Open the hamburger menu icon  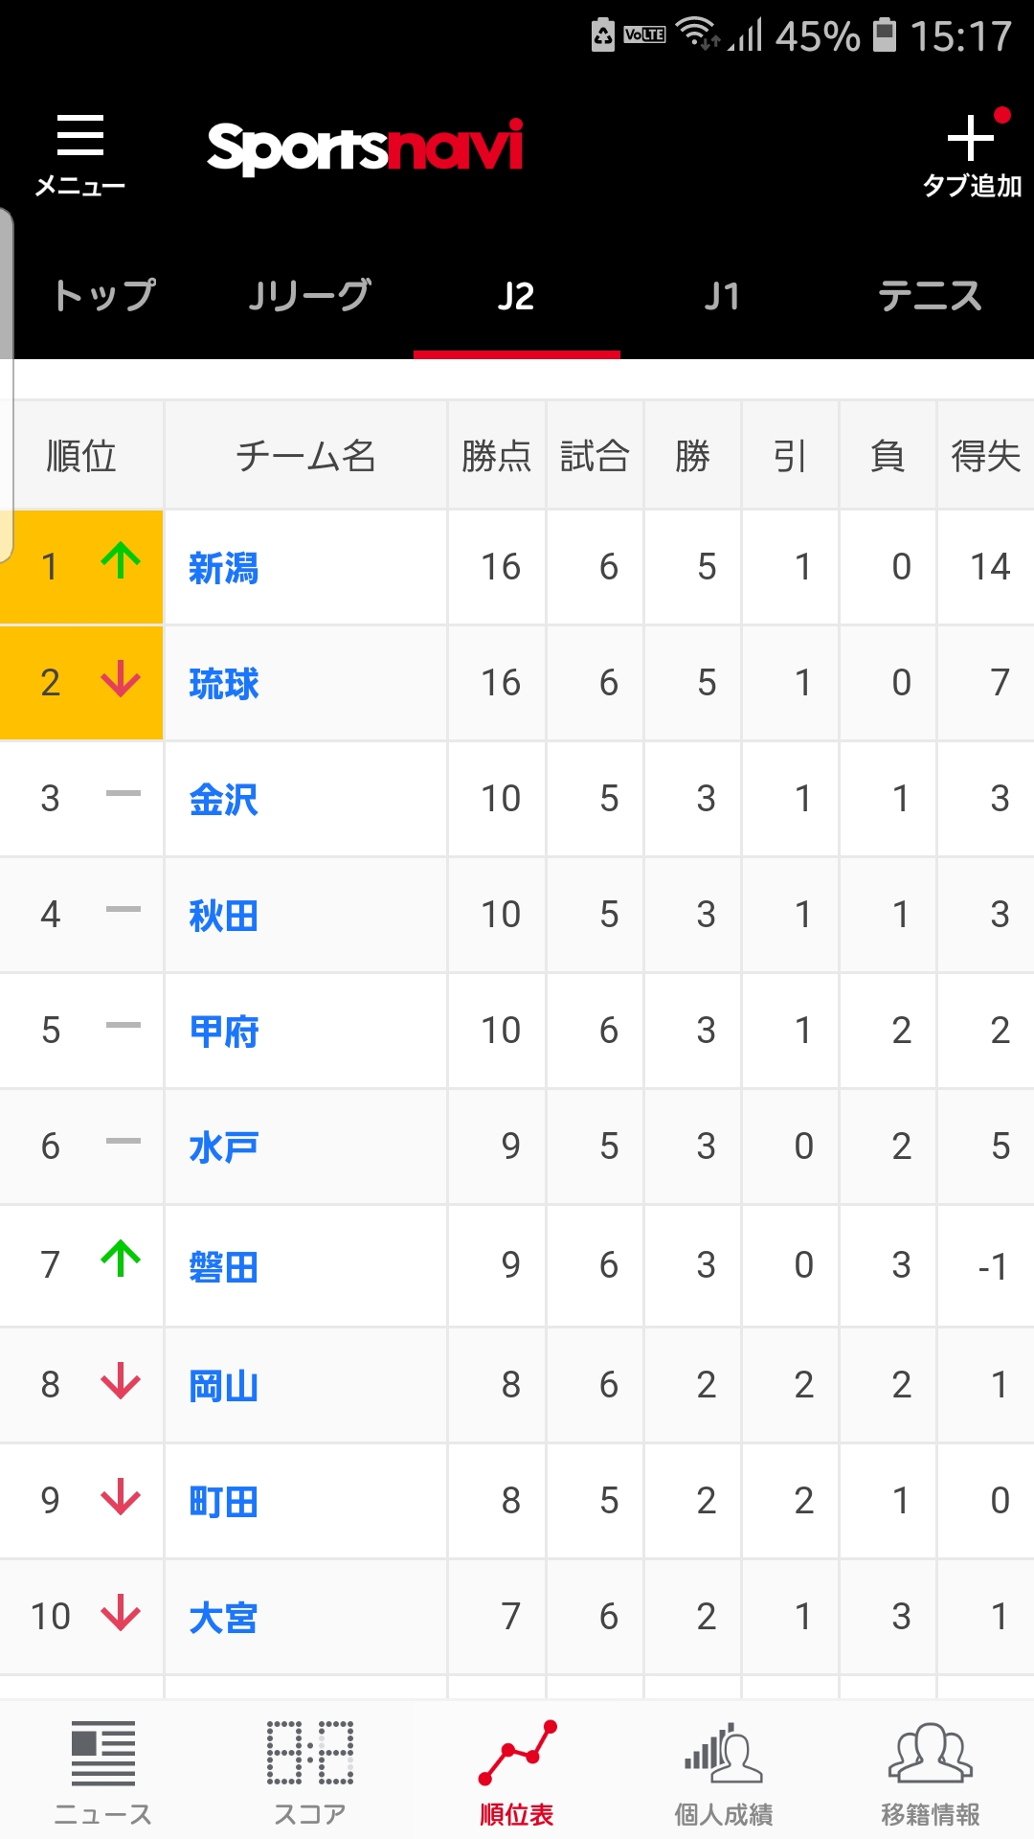point(80,136)
